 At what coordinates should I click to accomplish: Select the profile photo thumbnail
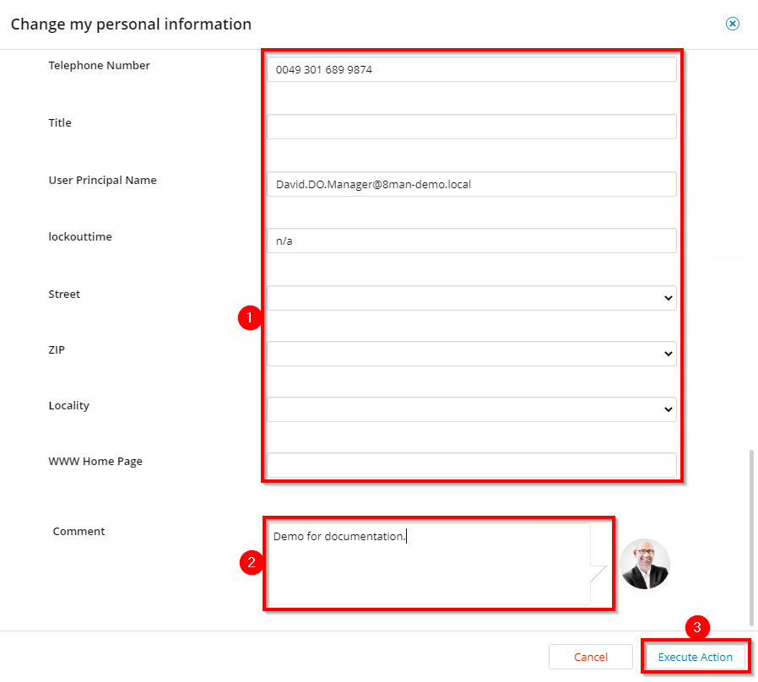tap(644, 564)
